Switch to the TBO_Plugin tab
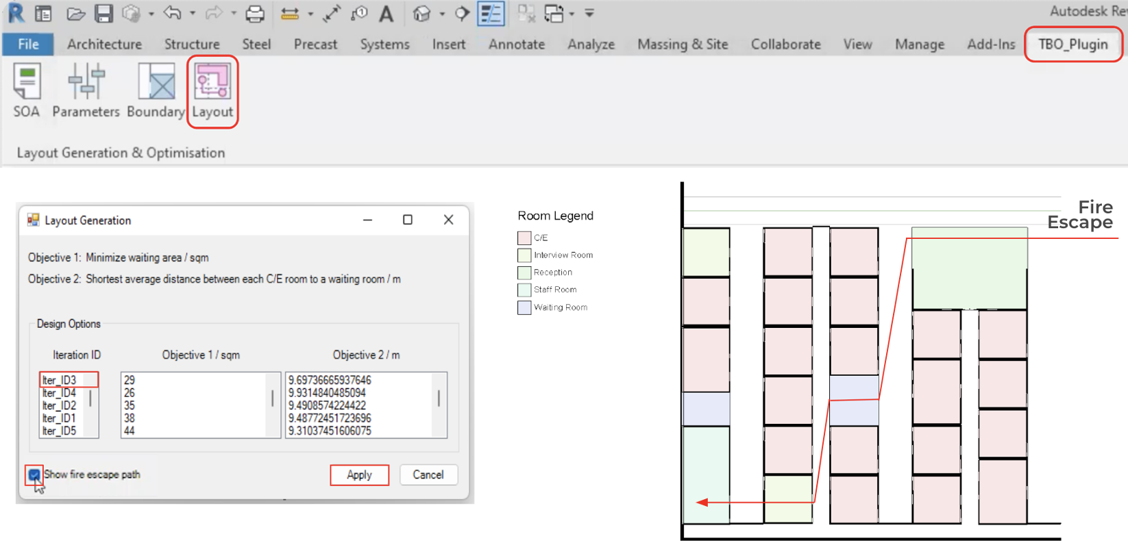This screenshot has width=1128, height=545. [x=1072, y=45]
